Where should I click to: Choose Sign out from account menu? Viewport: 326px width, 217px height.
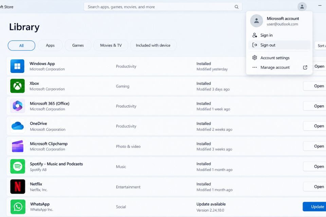(279, 45)
